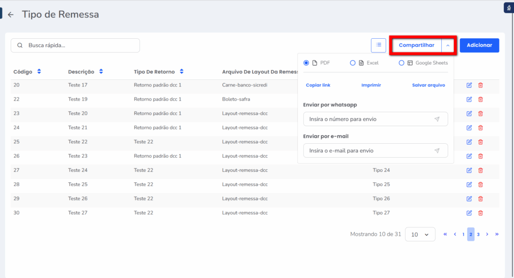
Task: Sort by Código column arrows
Action: [39, 72]
